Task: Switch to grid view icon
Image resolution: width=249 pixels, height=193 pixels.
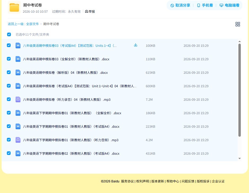Action: click(x=238, y=24)
